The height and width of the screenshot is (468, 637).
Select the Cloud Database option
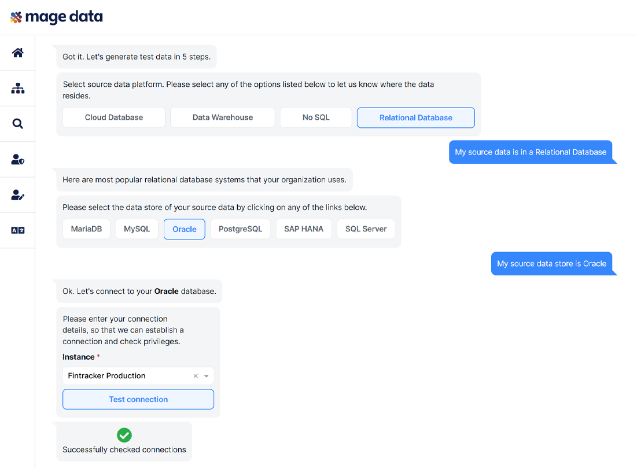pos(114,117)
